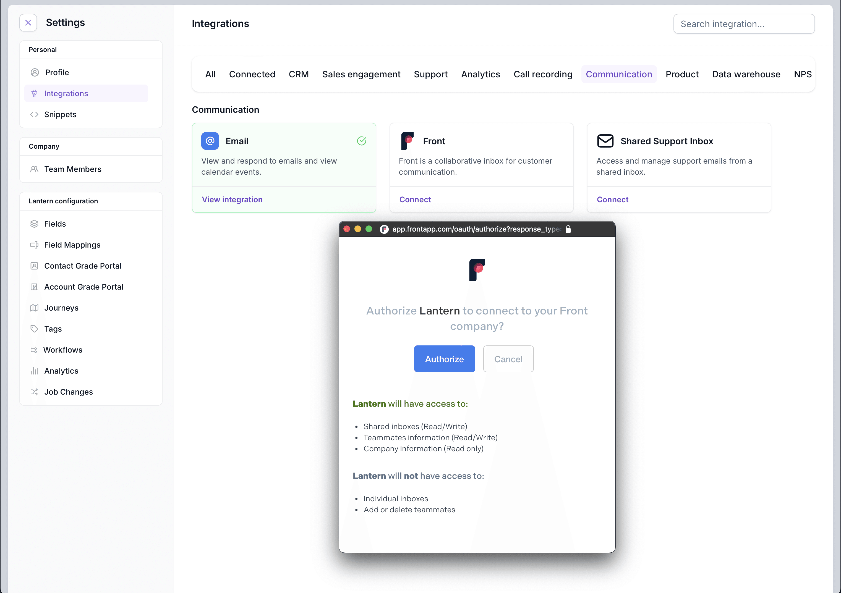Open Snippets in Personal section
This screenshot has height=593, width=841.
click(87, 114)
